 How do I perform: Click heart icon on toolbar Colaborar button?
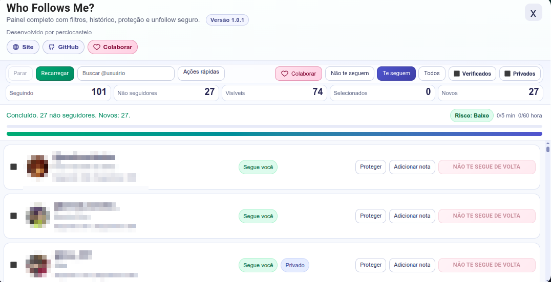285,74
